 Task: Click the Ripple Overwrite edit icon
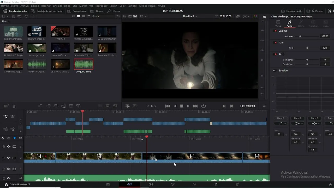(x=56, y=106)
